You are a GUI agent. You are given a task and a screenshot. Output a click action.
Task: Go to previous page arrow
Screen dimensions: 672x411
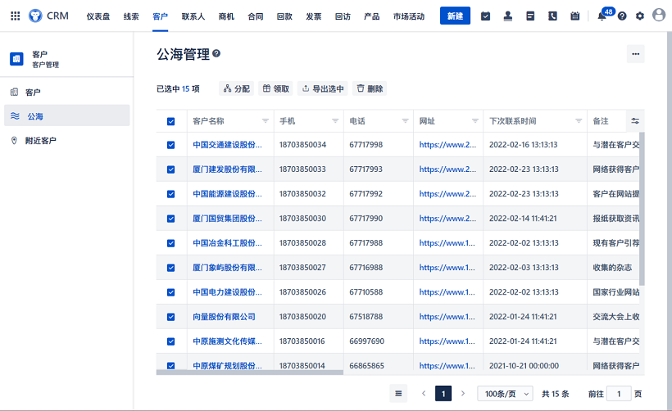click(424, 394)
